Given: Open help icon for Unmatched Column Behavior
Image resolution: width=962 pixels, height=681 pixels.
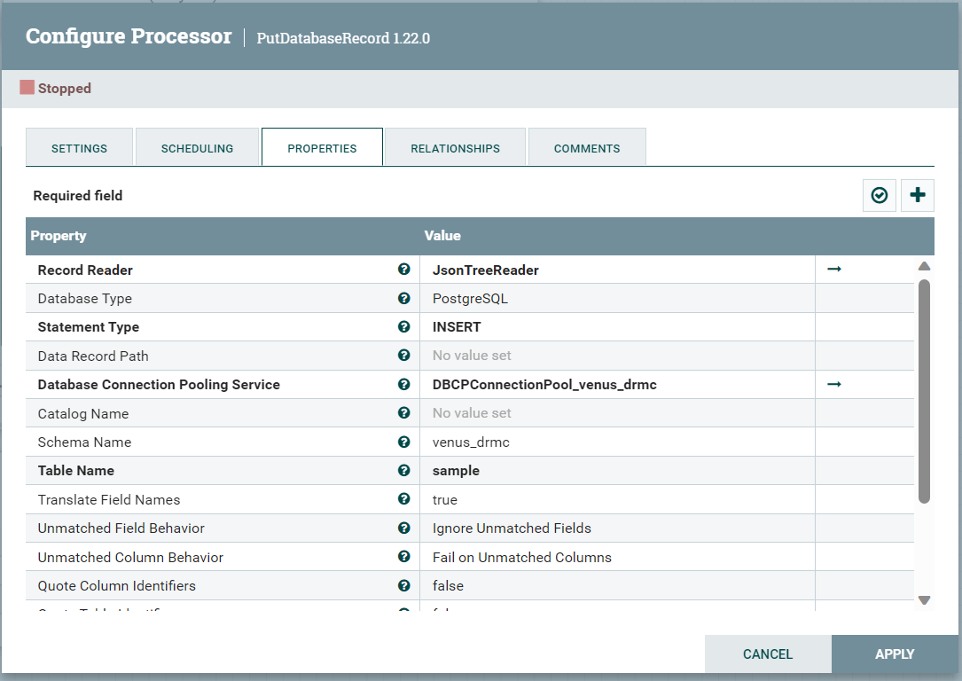Looking at the screenshot, I should coord(403,557).
